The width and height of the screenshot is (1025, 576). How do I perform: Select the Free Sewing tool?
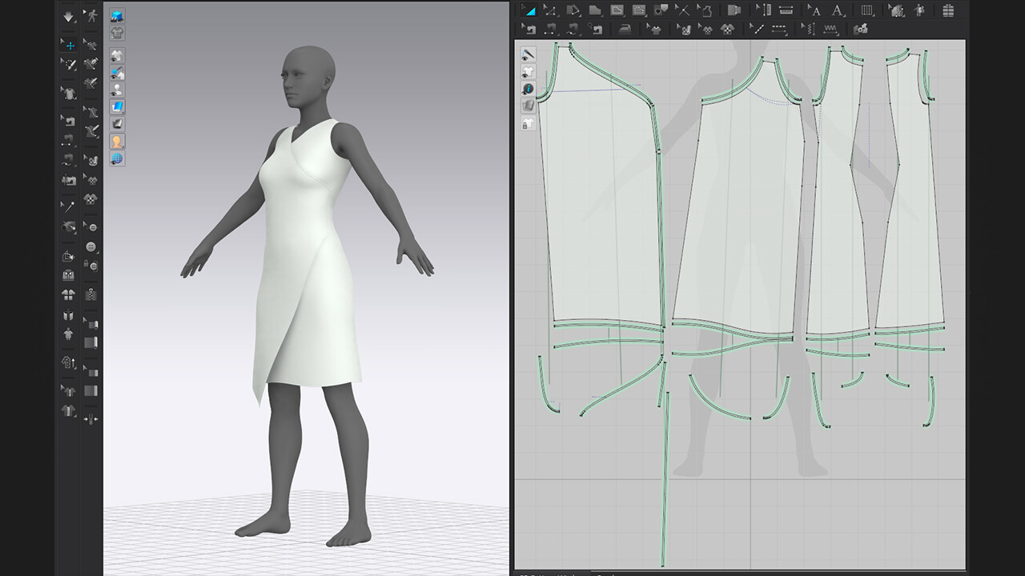(x=573, y=29)
